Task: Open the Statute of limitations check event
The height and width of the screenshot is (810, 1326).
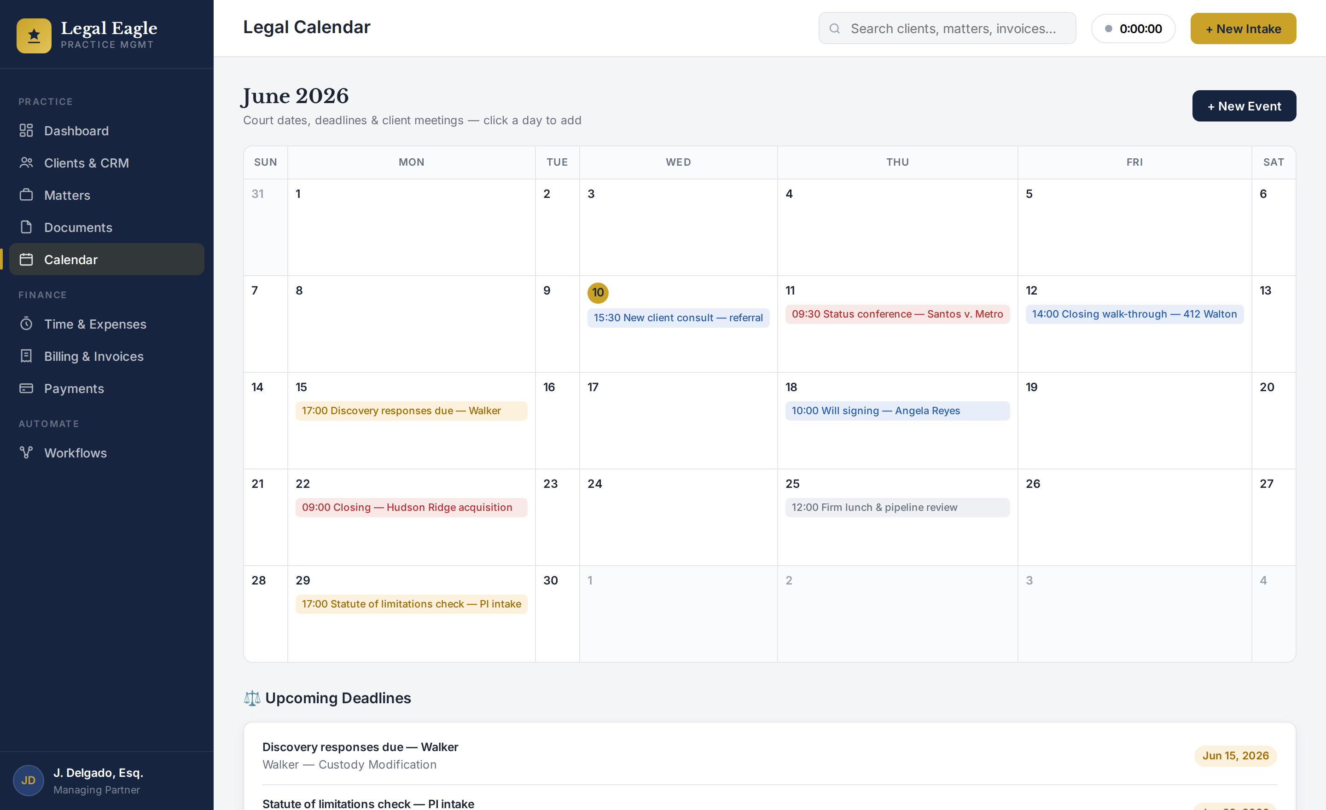Action: click(411, 604)
